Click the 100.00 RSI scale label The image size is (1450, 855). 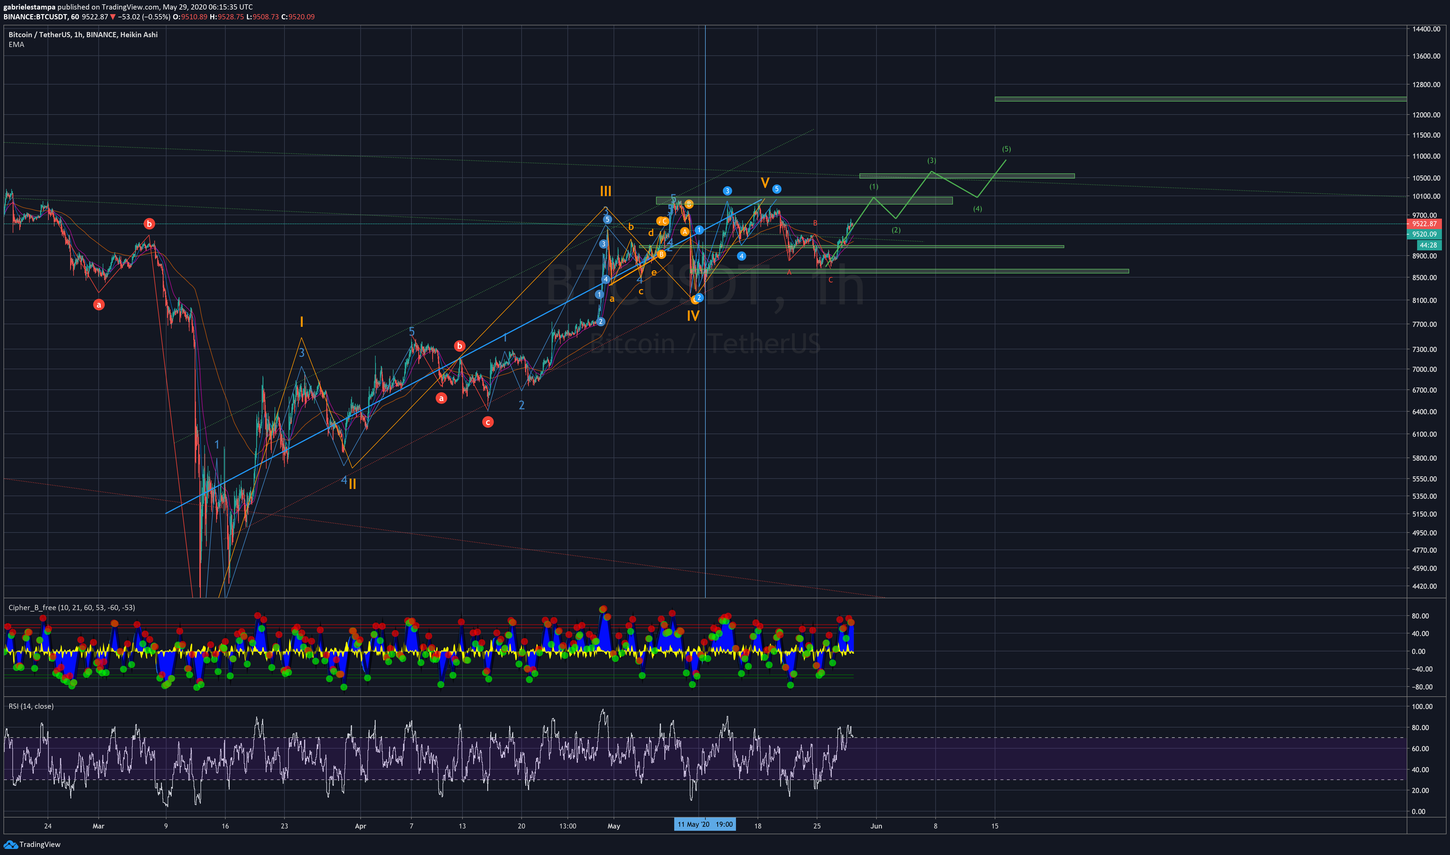1422,706
